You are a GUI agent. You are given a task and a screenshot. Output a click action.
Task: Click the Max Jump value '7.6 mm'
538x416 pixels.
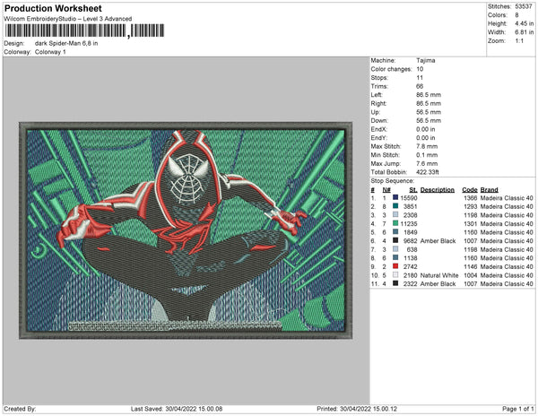click(x=427, y=163)
